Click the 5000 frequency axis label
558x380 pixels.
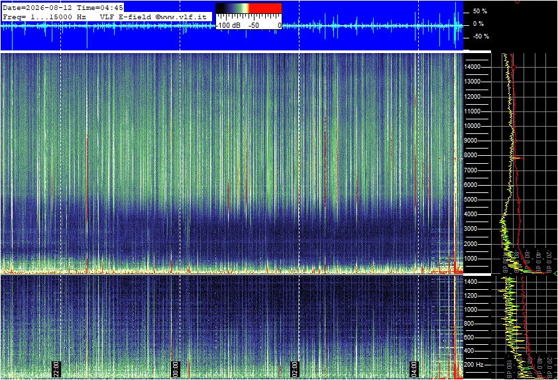click(x=471, y=200)
